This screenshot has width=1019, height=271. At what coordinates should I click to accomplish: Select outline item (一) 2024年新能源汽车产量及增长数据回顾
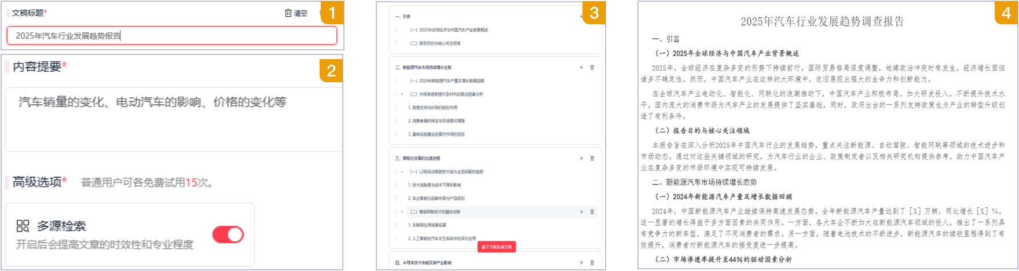click(446, 81)
